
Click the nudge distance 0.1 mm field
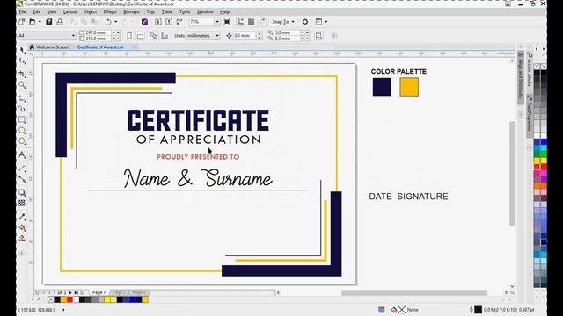click(x=245, y=36)
